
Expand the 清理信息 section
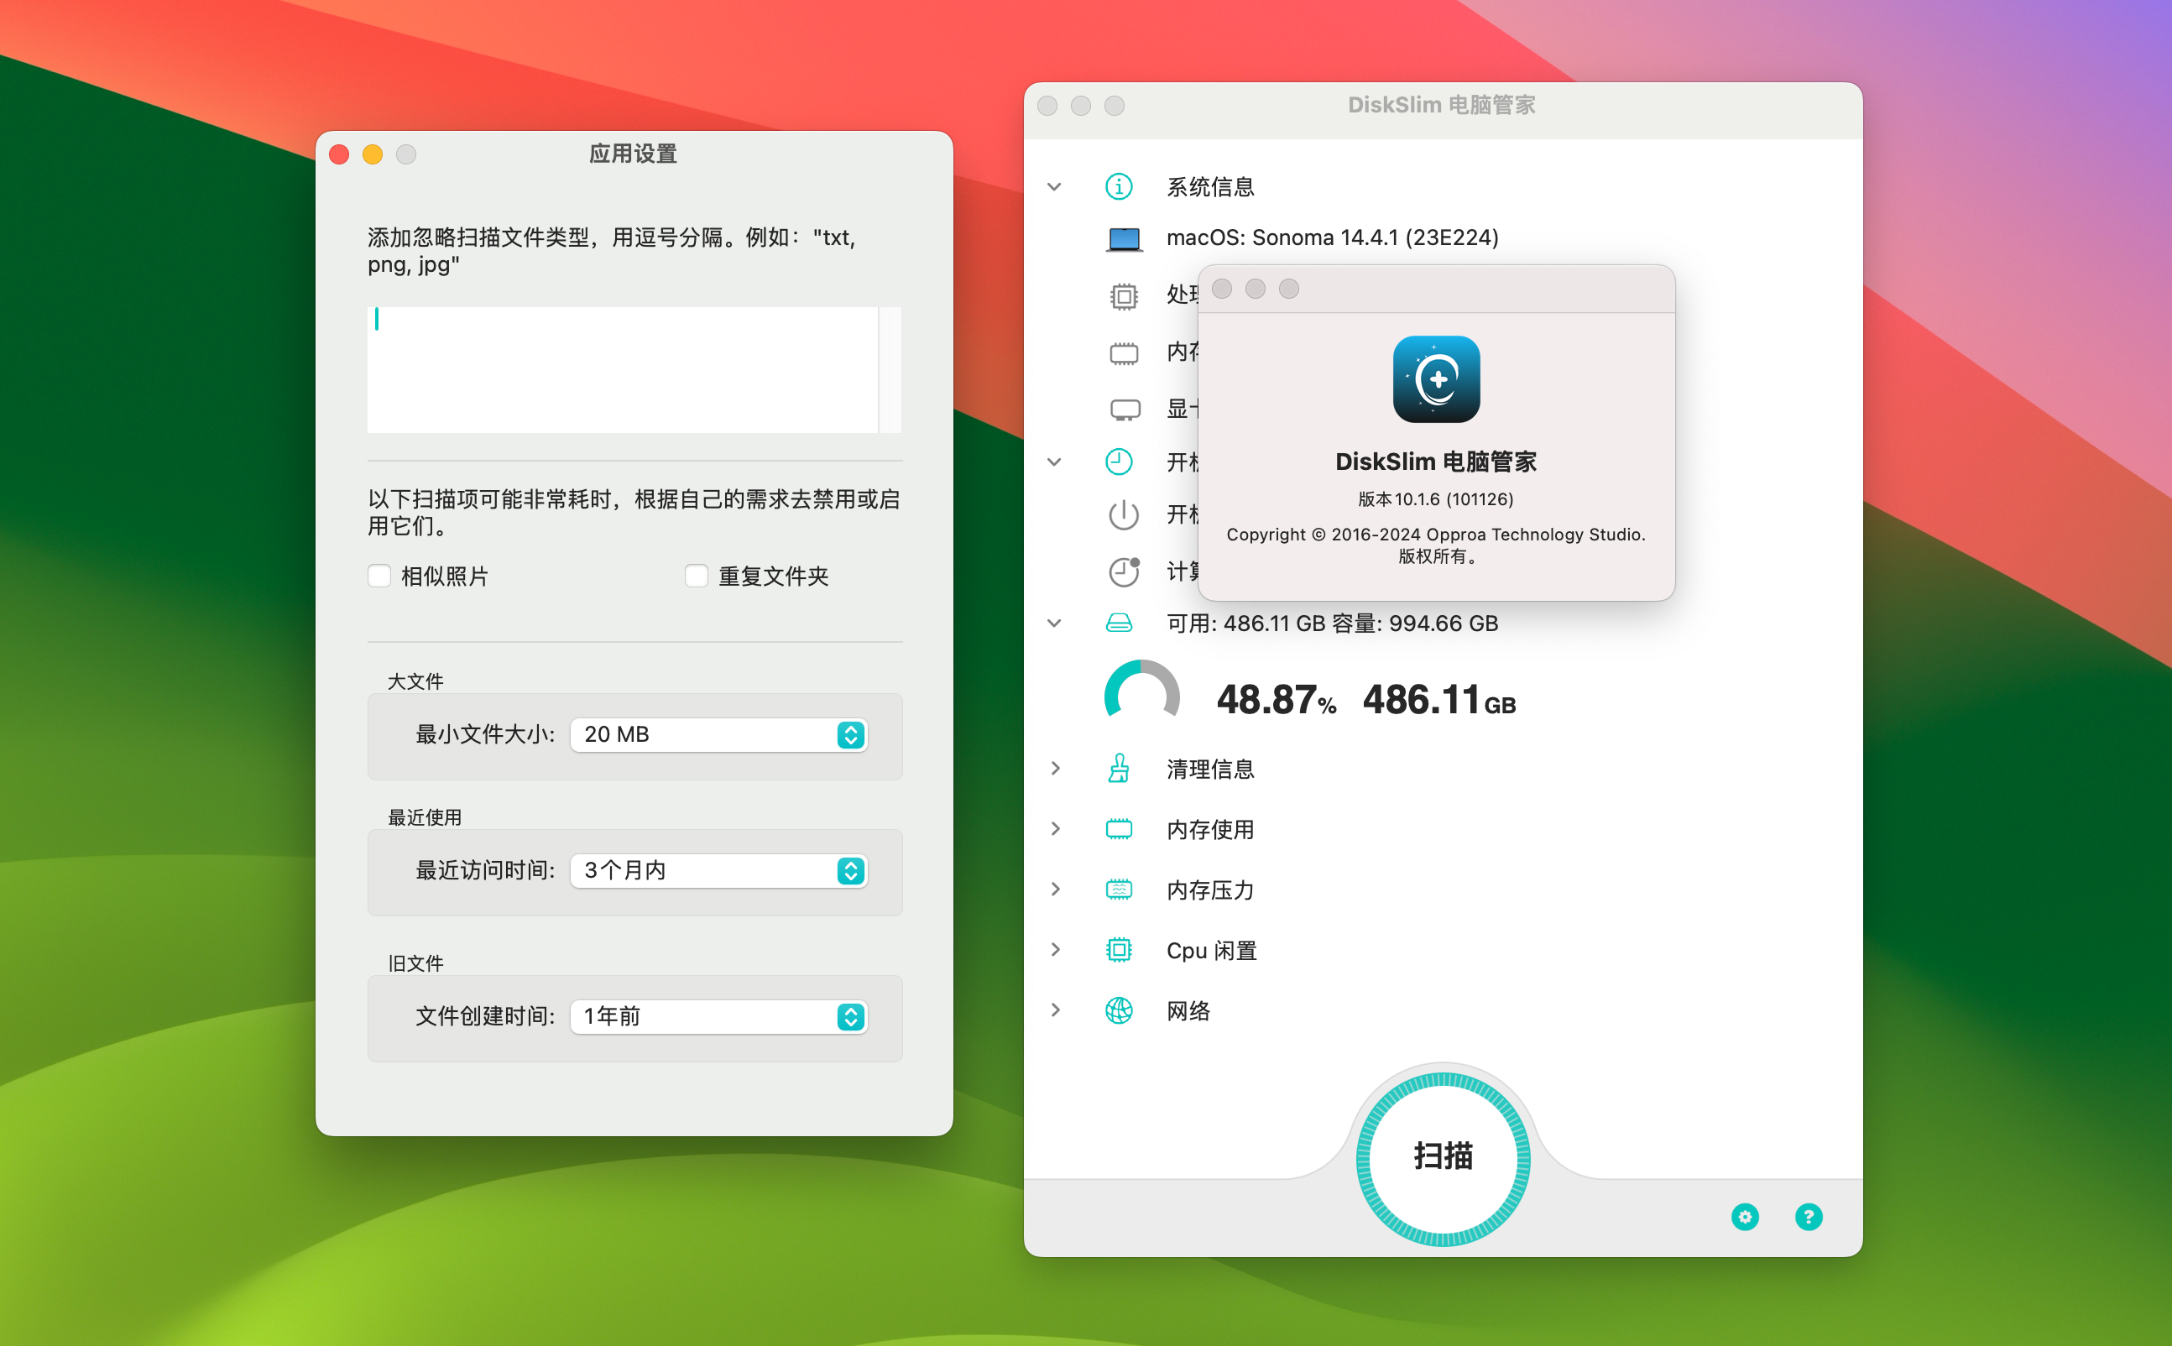[1055, 769]
